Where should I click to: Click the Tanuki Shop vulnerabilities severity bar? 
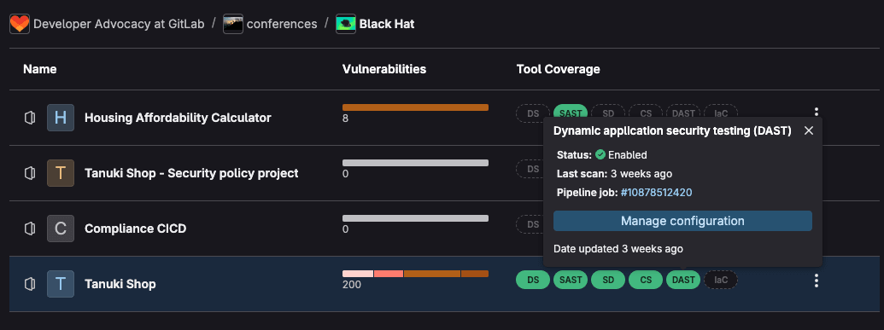click(x=415, y=274)
